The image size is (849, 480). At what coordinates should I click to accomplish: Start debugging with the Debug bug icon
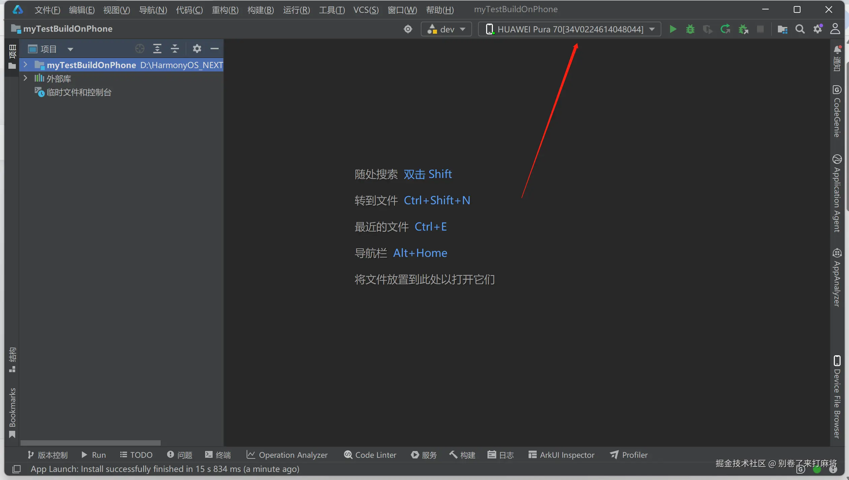(x=690, y=29)
